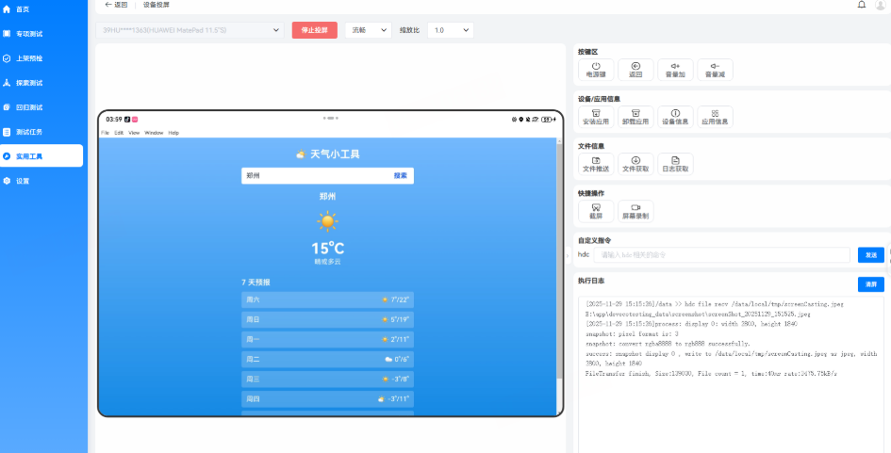Click the 15°C temperature text

327,248
